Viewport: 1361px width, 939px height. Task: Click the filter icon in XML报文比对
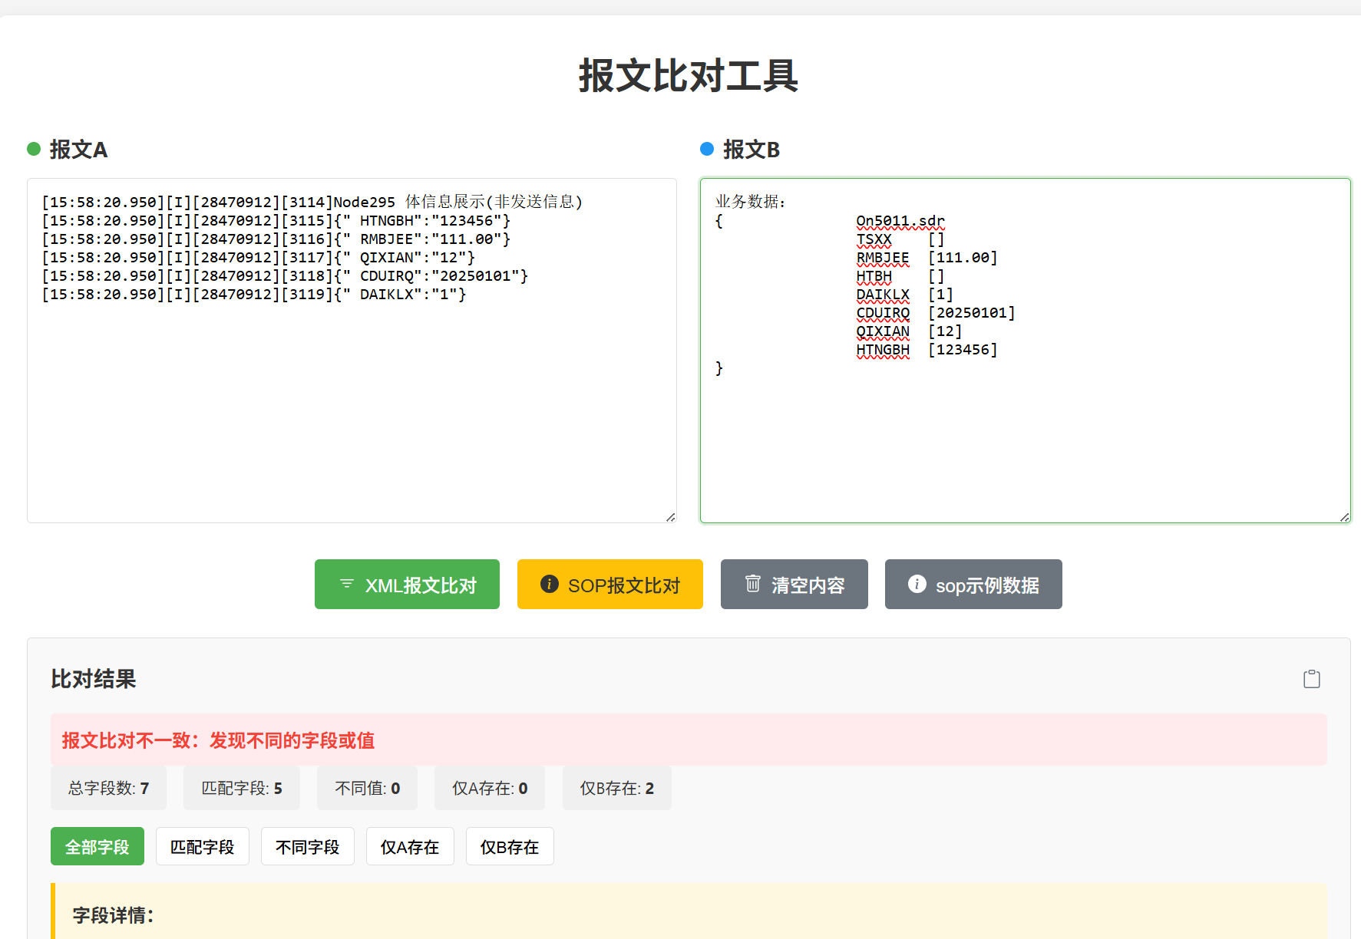tap(347, 584)
